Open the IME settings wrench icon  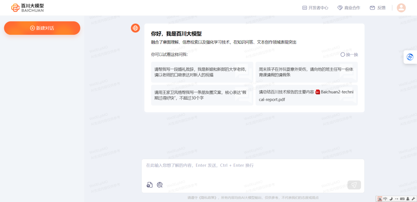(x=413, y=199)
